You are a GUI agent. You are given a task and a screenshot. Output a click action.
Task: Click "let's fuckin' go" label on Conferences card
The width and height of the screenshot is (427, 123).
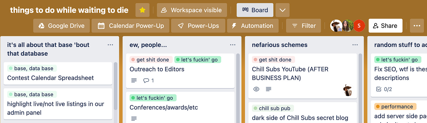[x=153, y=98]
